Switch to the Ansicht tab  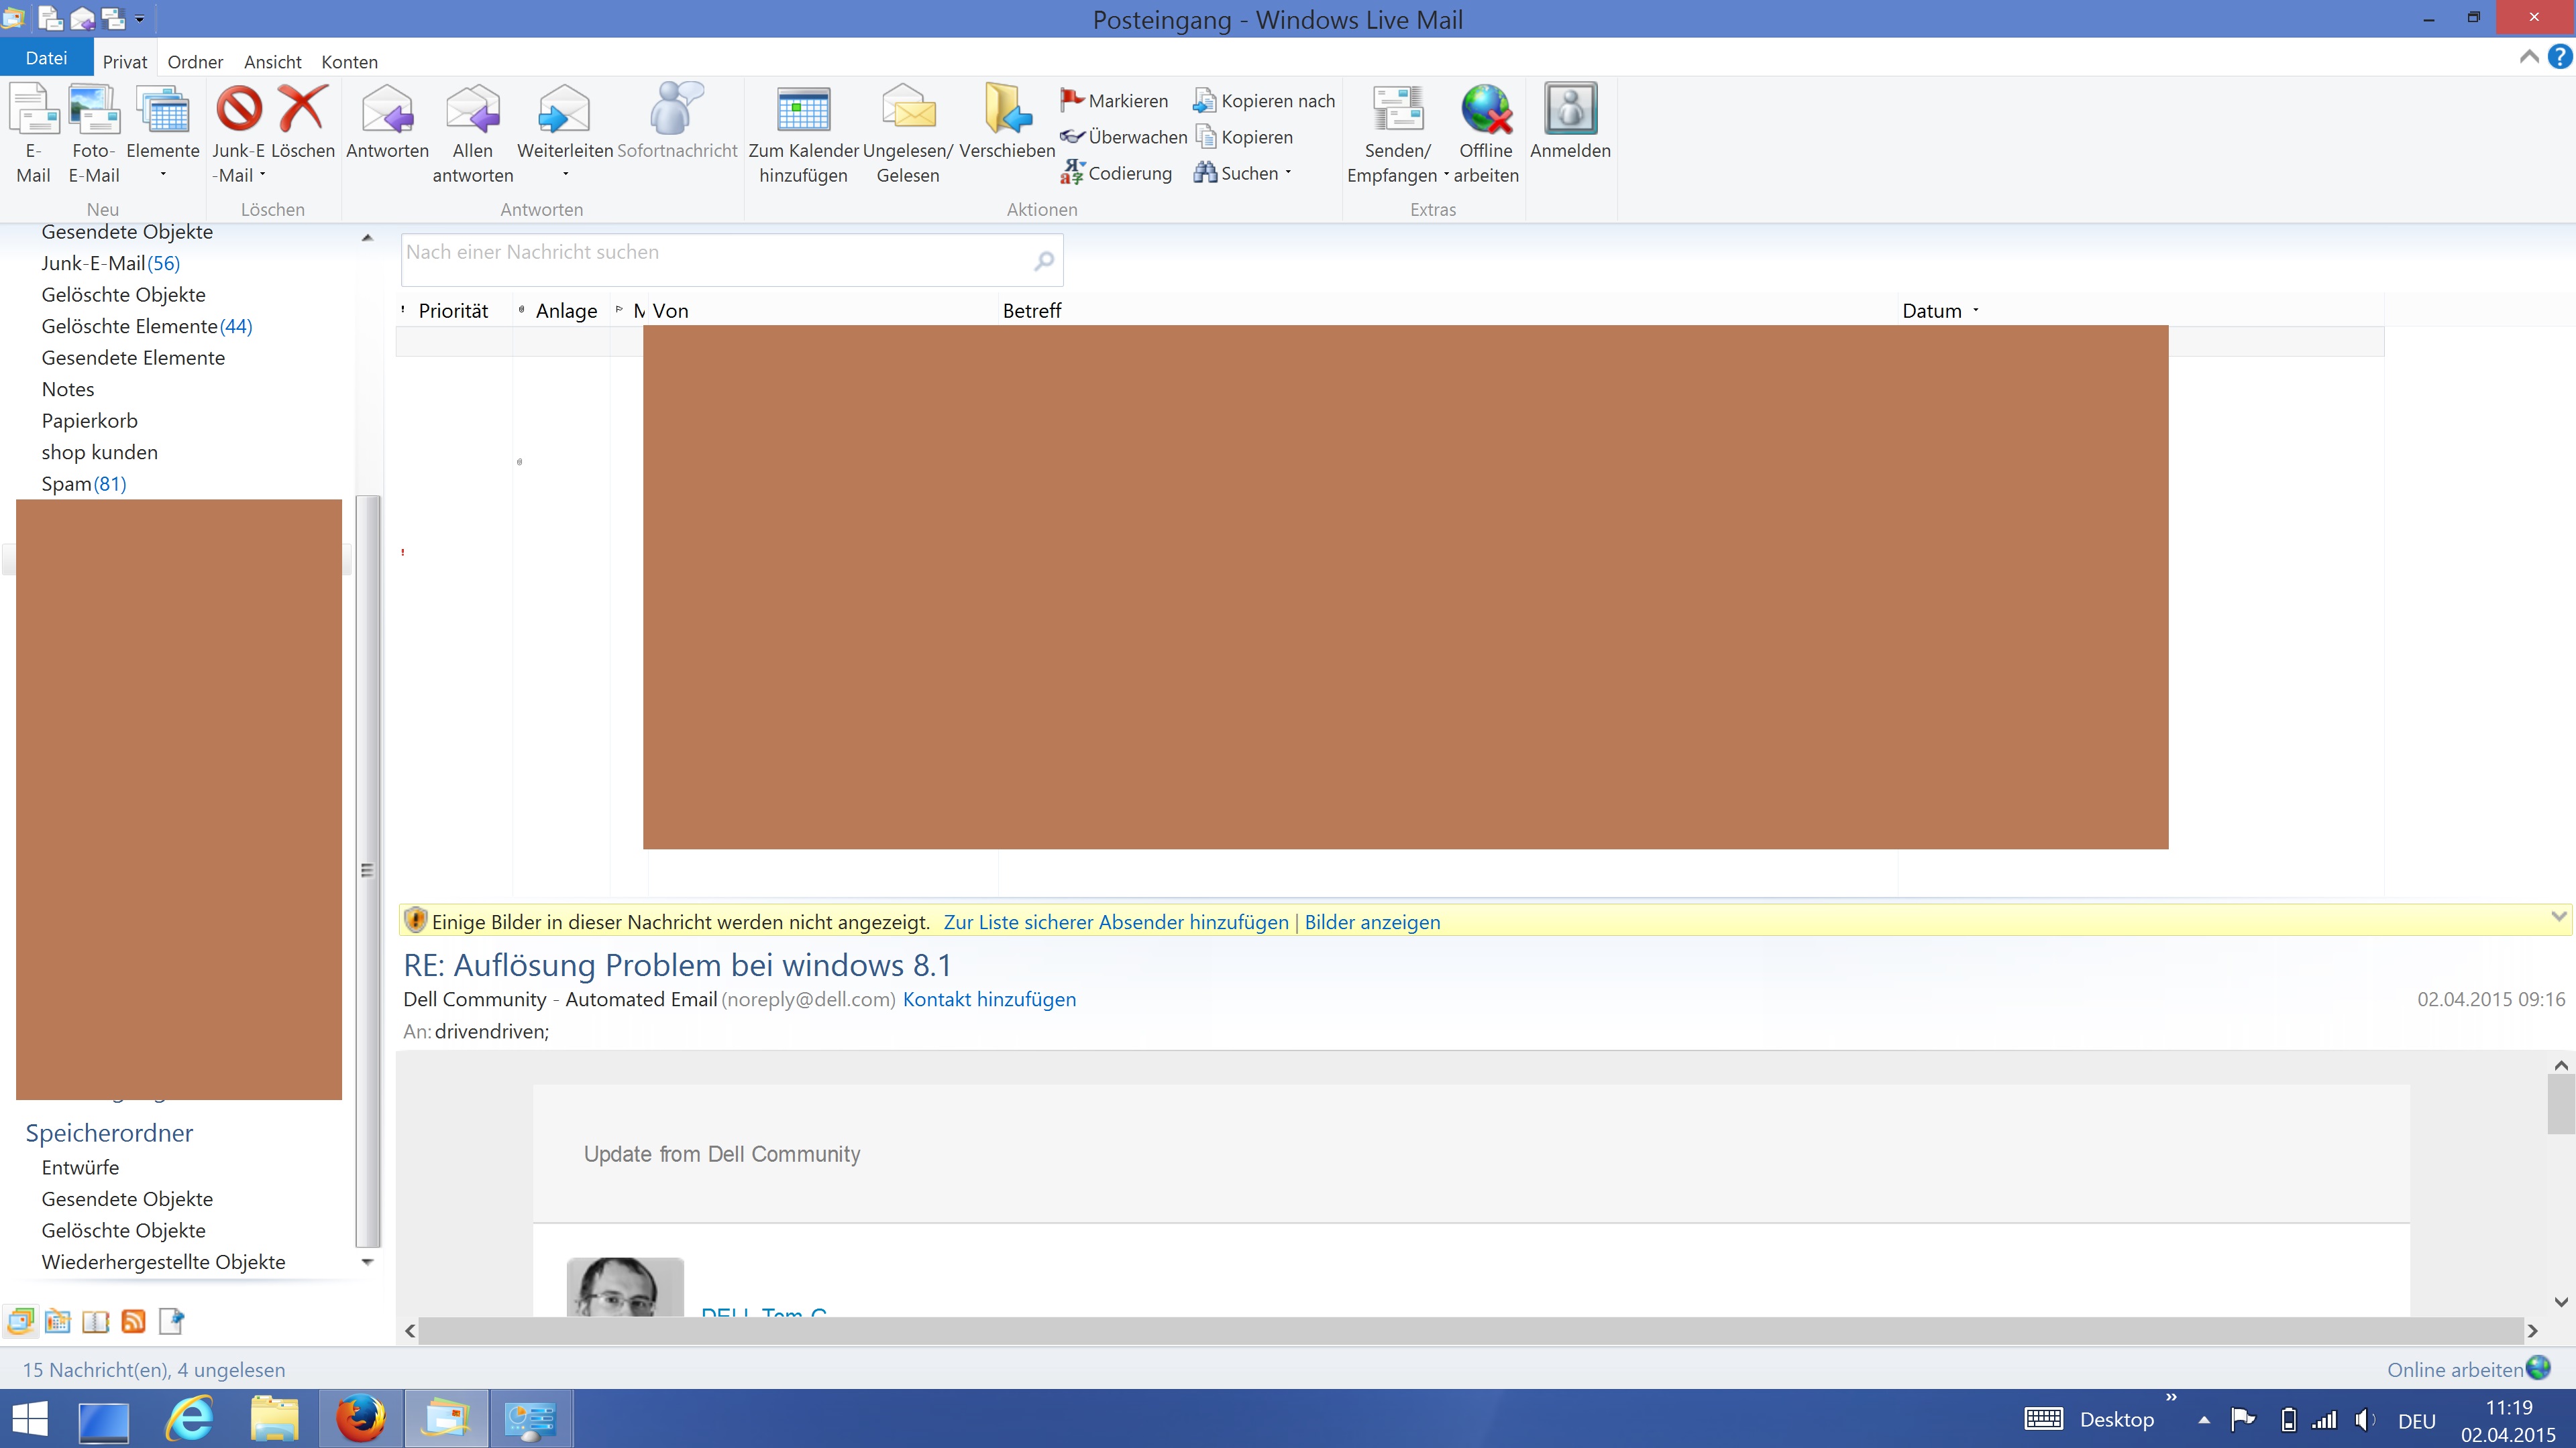coord(272,62)
